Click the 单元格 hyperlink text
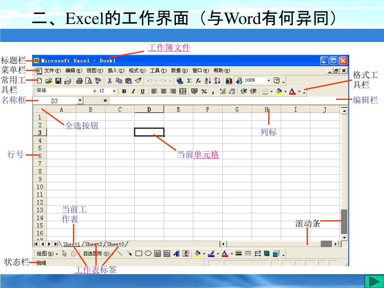This screenshot has height=288, width=384. click(x=206, y=154)
